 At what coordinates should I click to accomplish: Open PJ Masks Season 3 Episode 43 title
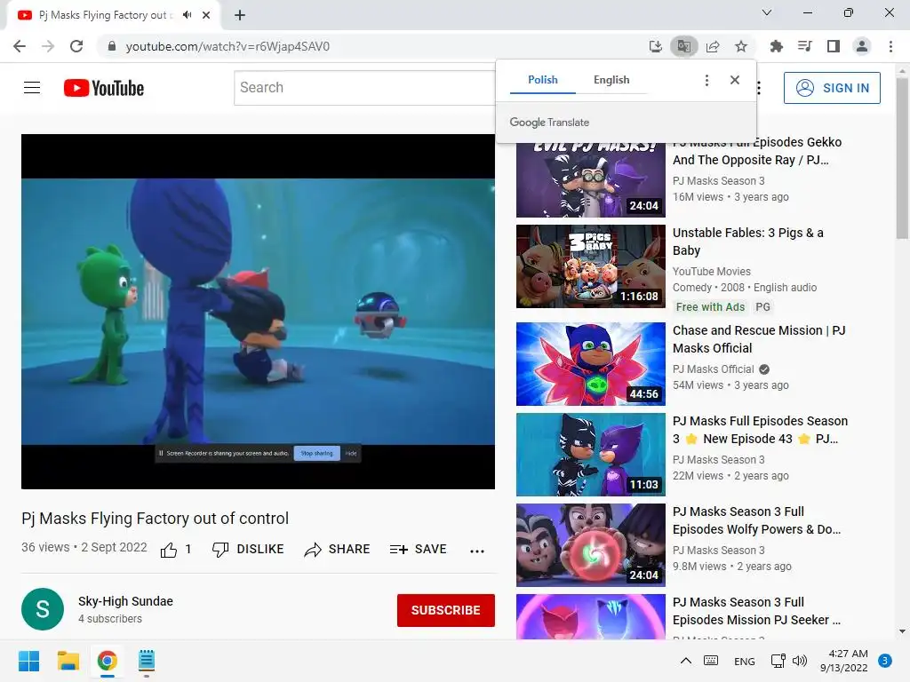(x=760, y=430)
